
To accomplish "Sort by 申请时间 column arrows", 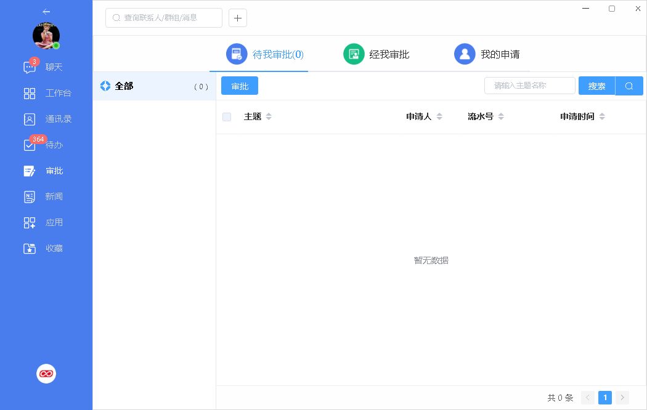I will point(602,117).
